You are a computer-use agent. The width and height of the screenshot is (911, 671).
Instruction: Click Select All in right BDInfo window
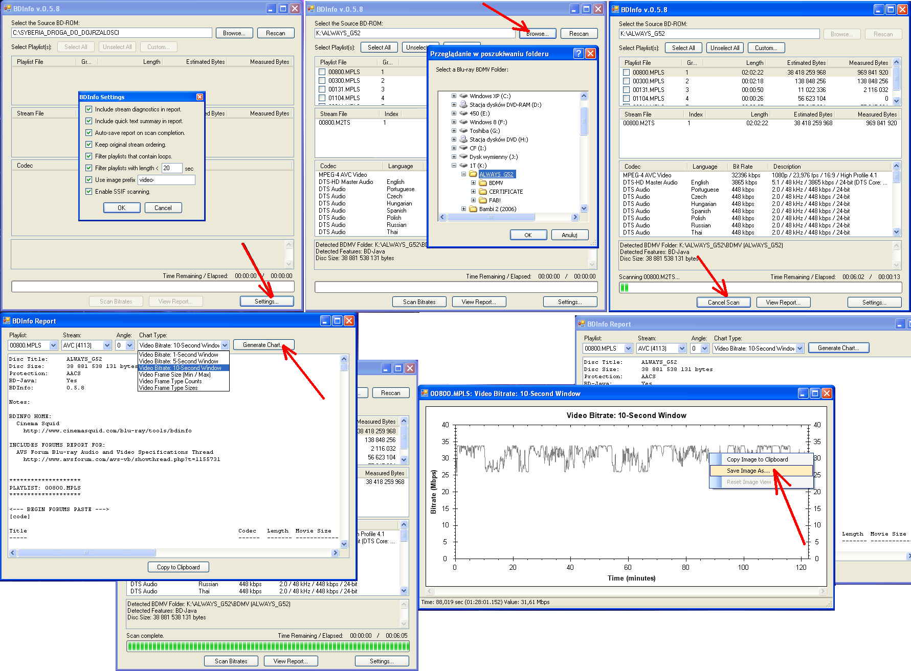point(683,48)
